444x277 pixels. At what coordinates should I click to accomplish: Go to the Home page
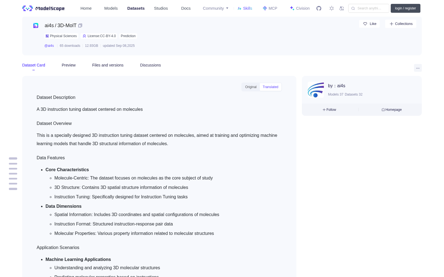click(x=86, y=8)
